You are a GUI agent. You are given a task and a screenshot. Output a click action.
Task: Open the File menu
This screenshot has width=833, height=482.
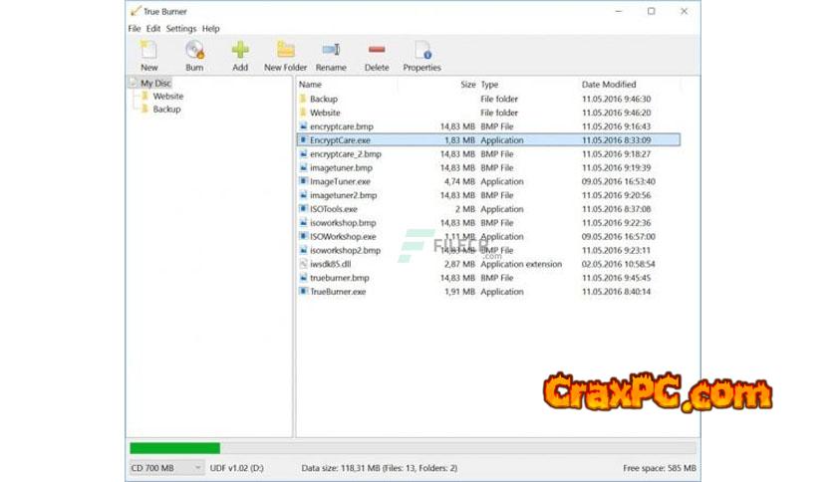(135, 29)
